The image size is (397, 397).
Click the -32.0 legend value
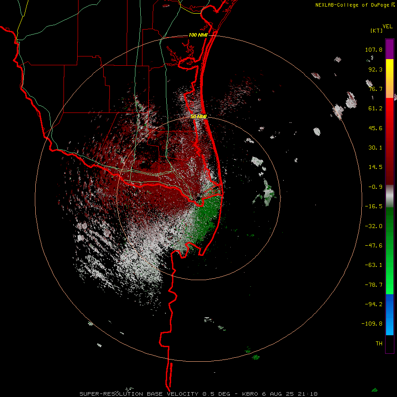point(374,226)
